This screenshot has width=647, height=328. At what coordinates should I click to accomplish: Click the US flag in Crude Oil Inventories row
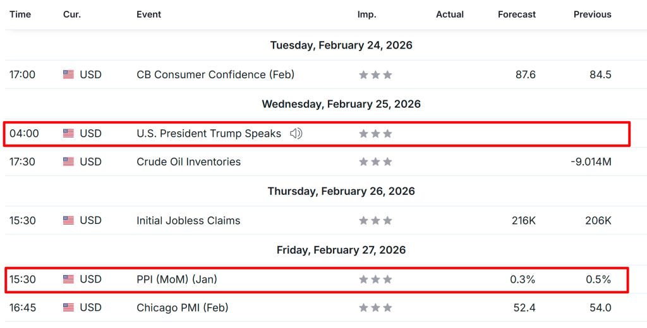coord(68,161)
